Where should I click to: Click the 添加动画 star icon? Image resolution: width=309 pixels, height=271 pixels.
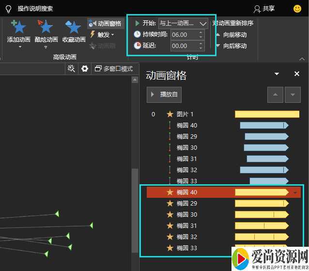point(19,27)
